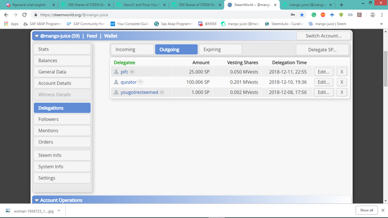Open Settings in sidebar
Image resolution: width=388 pixels, height=218 pixels.
62,178
